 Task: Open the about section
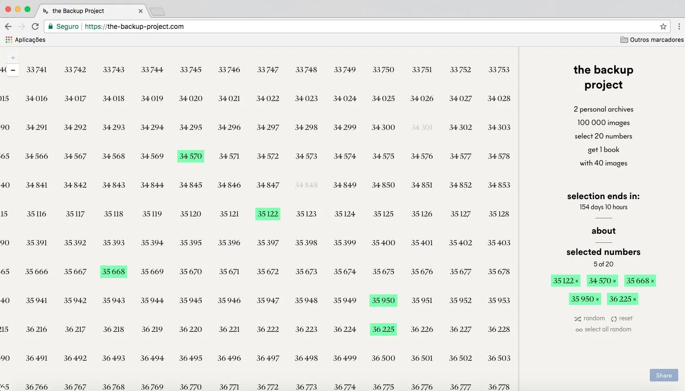[604, 231]
